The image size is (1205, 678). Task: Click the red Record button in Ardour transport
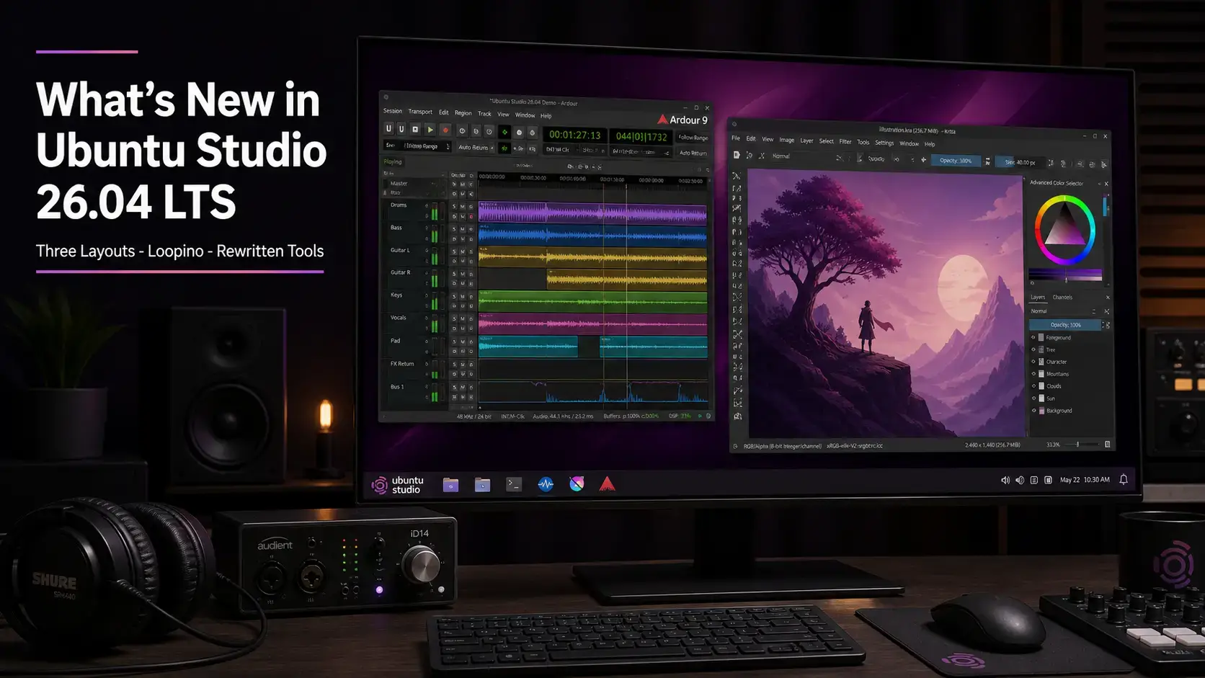tap(445, 130)
